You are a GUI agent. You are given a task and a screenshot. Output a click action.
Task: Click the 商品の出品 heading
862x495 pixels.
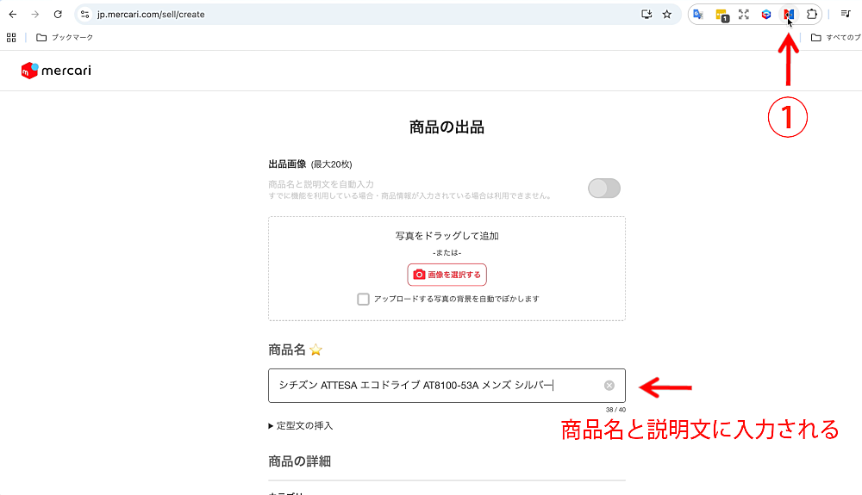(447, 127)
